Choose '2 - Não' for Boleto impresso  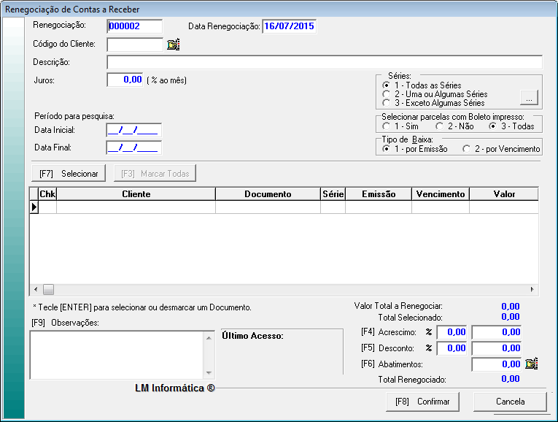pos(439,126)
